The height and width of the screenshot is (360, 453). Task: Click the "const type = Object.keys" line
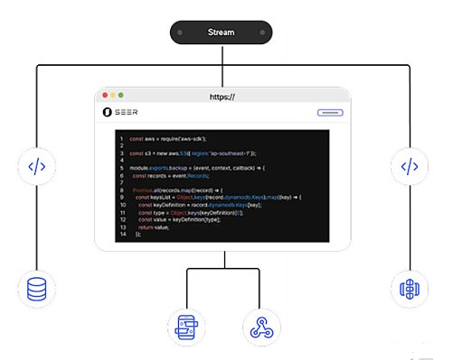[x=191, y=213]
